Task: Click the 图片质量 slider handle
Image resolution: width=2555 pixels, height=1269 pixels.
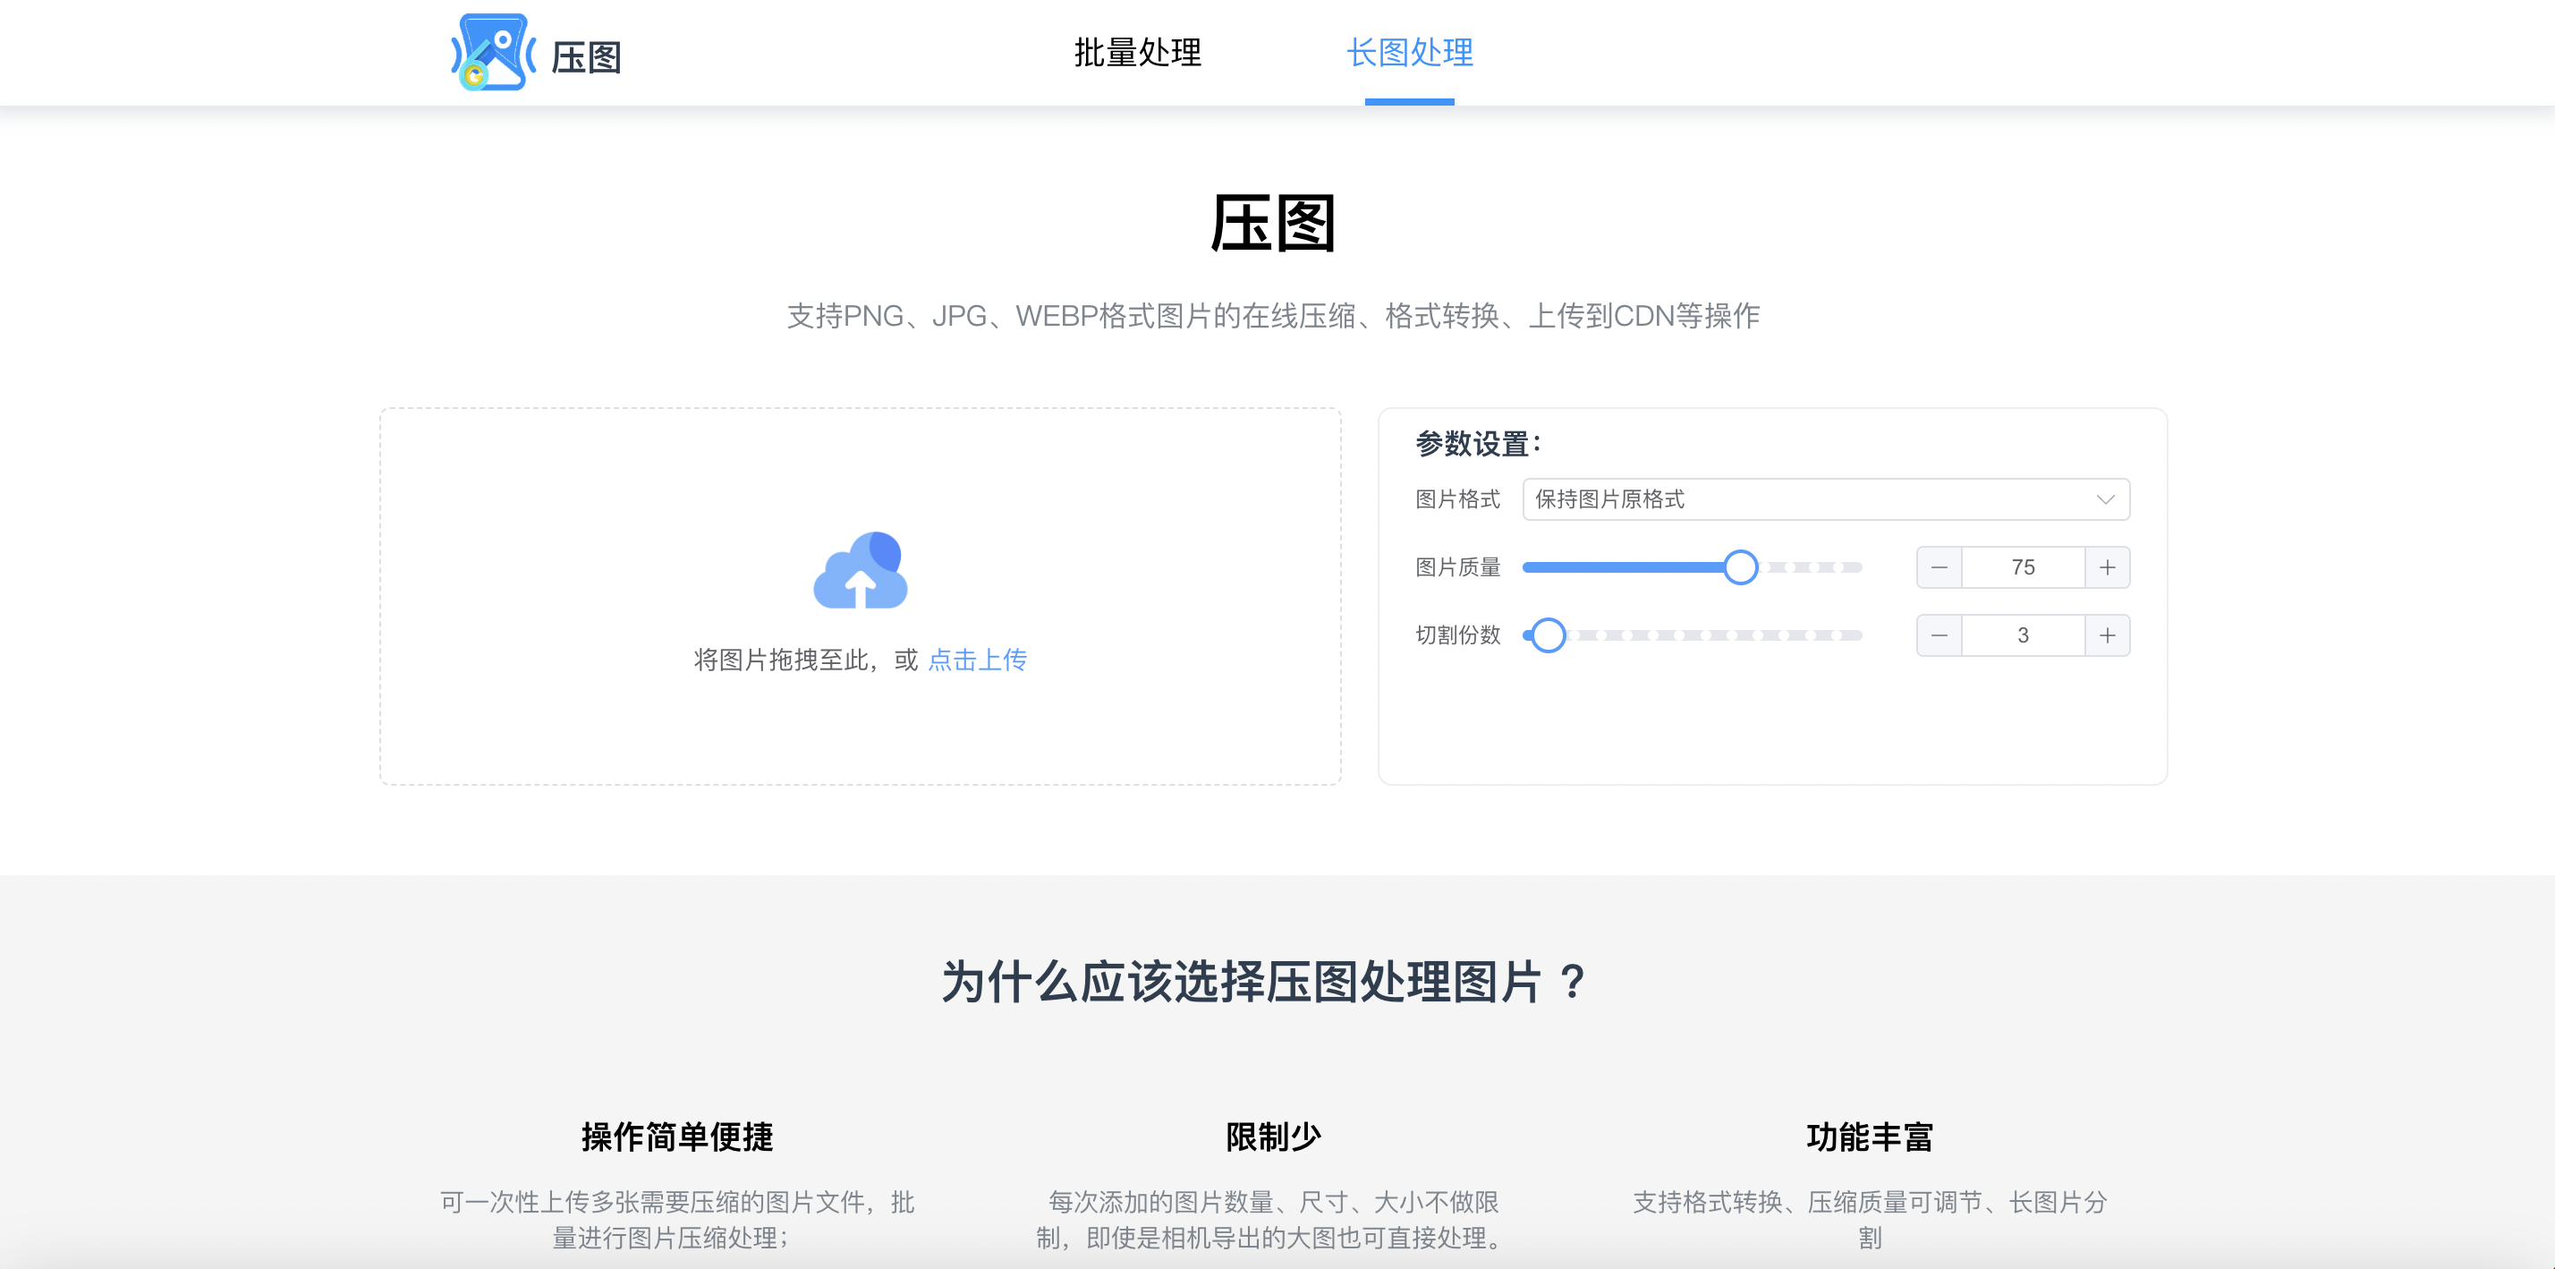Action: pos(1740,567)
